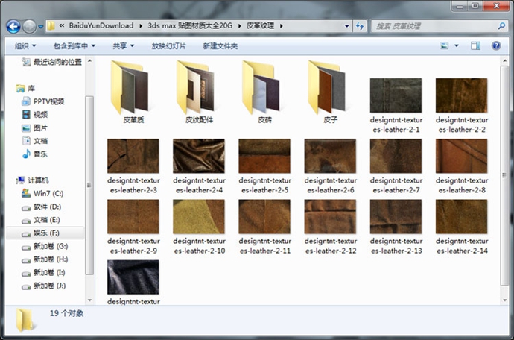Expand address bar history dropdown
The image size is (514, 340).
[347, 26]
